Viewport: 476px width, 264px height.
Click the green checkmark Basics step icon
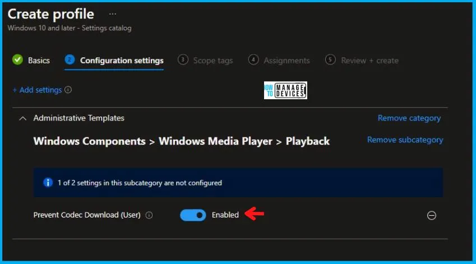click(17, 60)
